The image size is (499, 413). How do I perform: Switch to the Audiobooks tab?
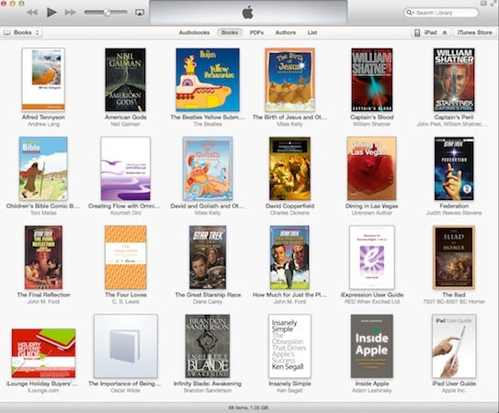[194, 32]
